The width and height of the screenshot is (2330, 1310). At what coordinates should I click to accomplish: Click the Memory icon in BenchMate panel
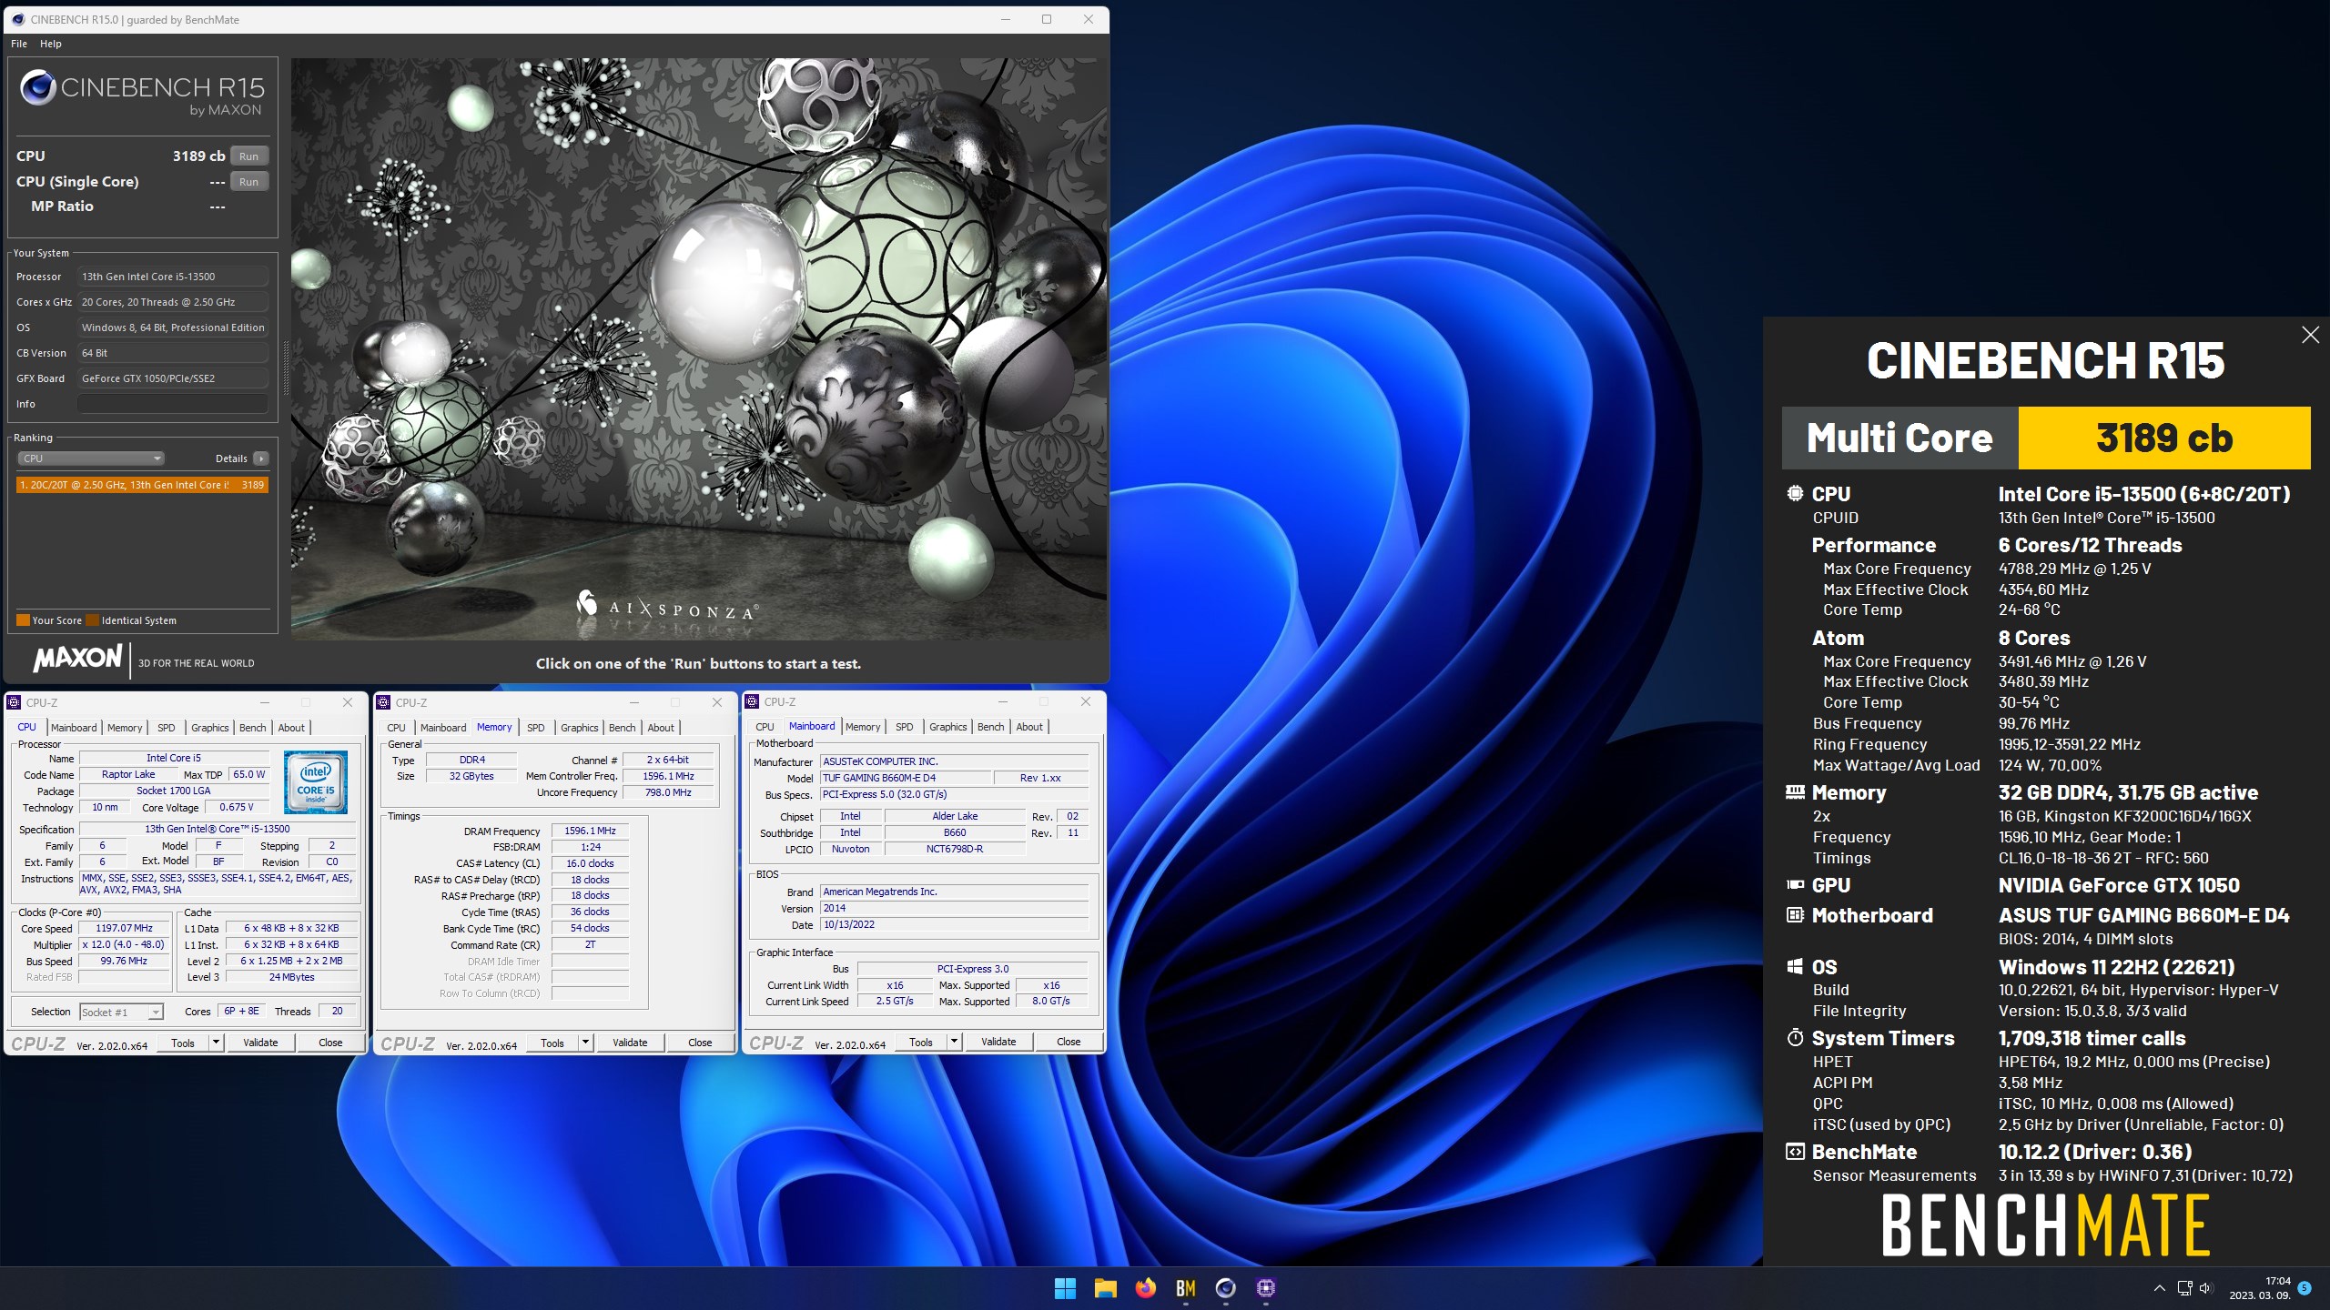coord(1795,791)
